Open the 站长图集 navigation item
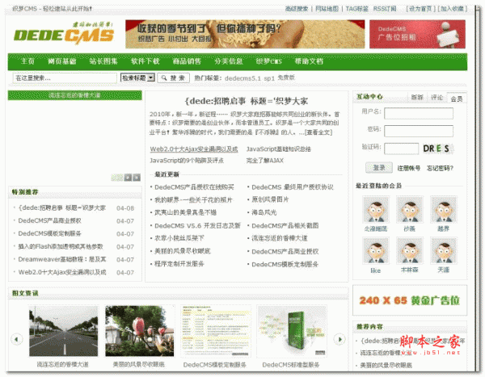 click(x=103, y=61)
